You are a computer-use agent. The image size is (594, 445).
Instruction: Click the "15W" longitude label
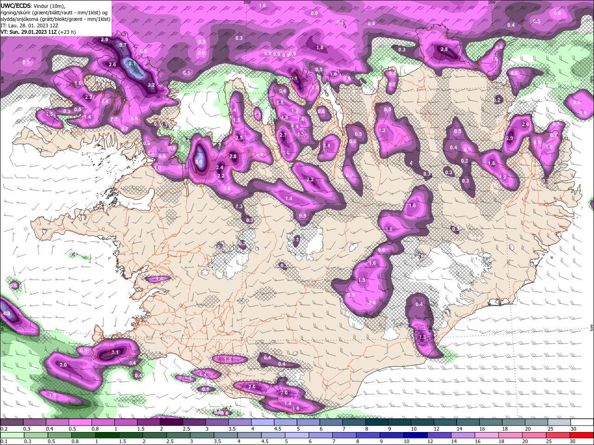[x=491, y=2]
